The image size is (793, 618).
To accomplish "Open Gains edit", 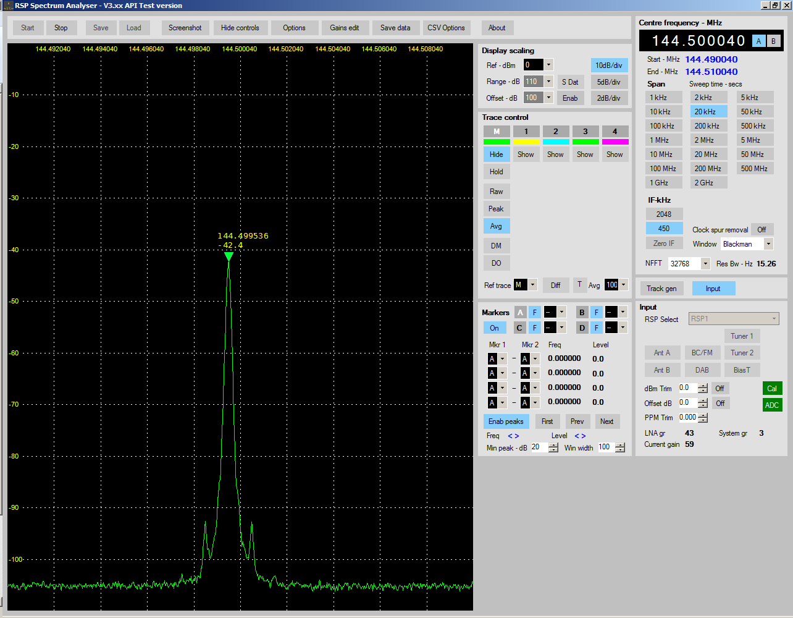I will click(345, 28).
